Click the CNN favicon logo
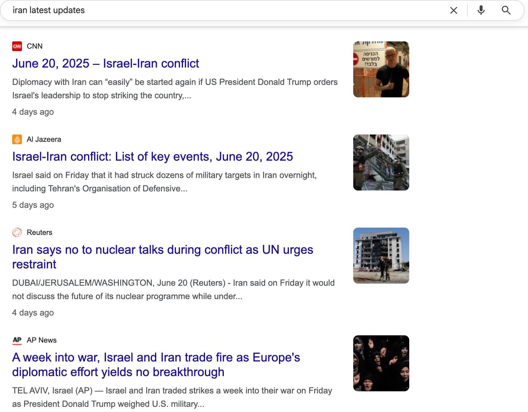Screen dimensions: 528x412 click(17, 46)
